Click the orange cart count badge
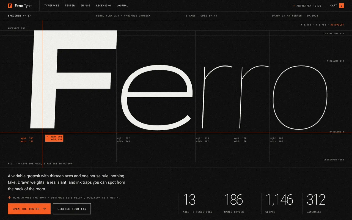This screenshot has width=352, height=220. [x=342, y=5]
